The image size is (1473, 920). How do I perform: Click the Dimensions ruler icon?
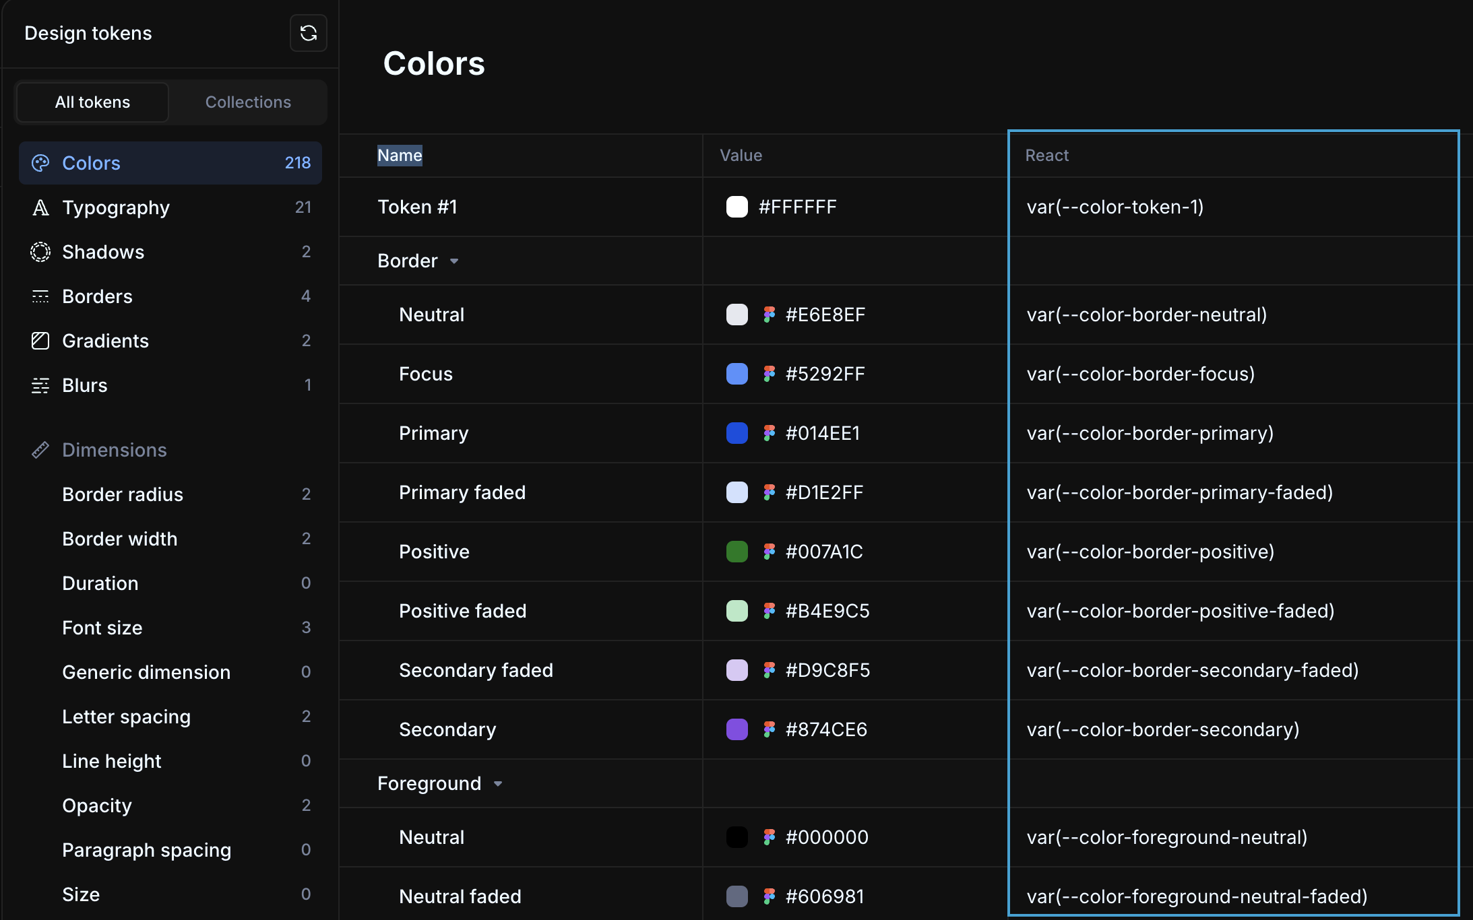tap(40, 450)
